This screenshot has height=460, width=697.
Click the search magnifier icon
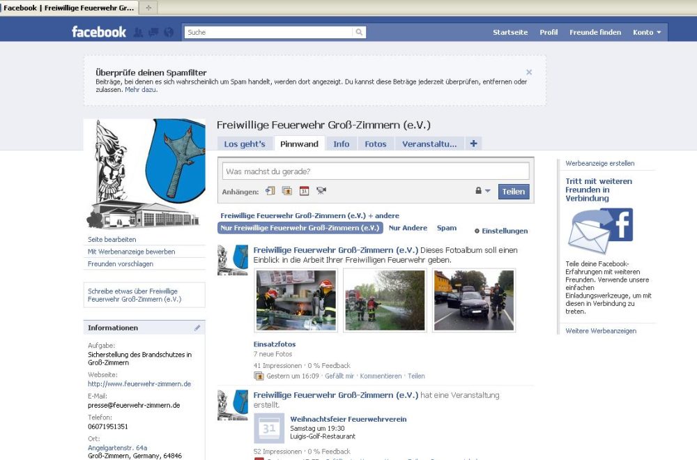(x=358, y=31)
